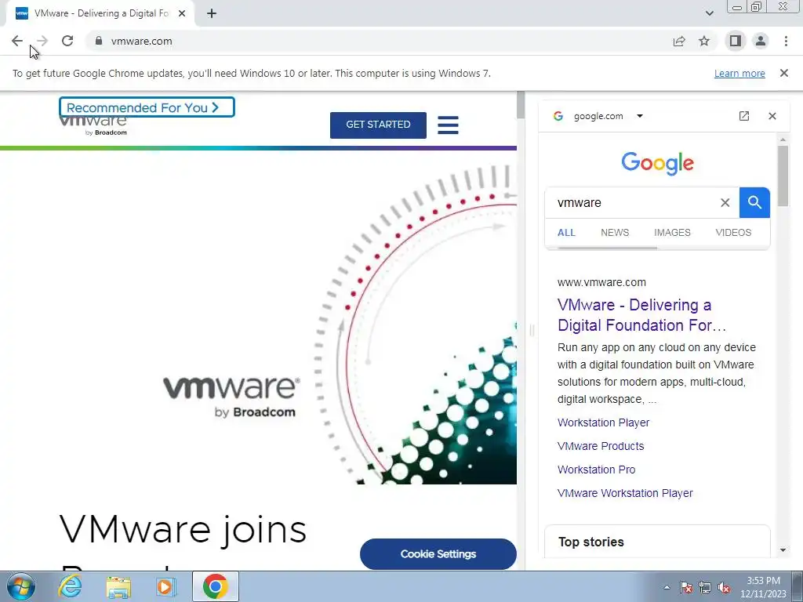
Task: Reload the vmware.com page
Action: tap(67, 41)
